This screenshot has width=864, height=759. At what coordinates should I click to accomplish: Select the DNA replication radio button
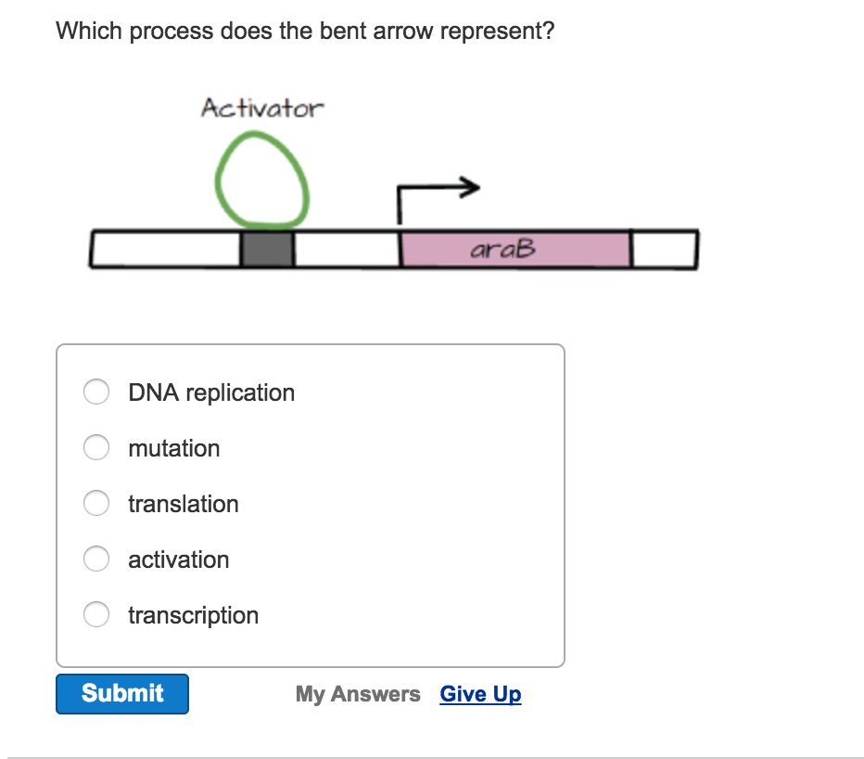point(96,392)
